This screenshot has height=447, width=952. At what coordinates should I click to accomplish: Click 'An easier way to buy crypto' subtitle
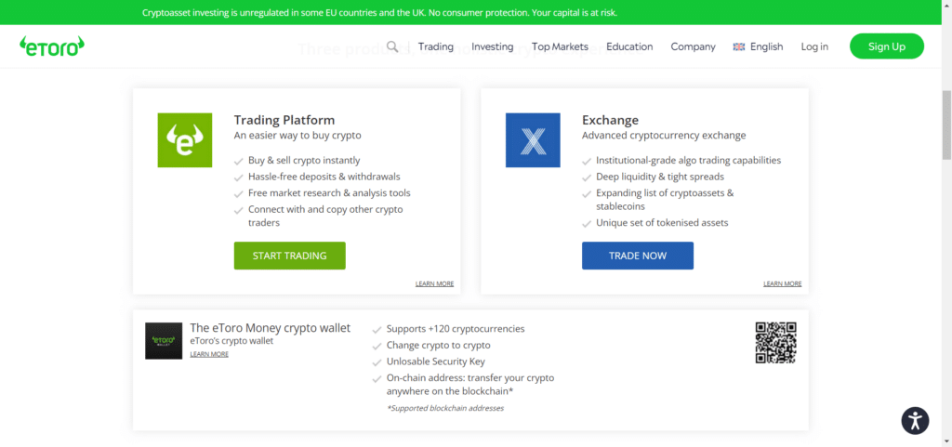coord(297,136)
